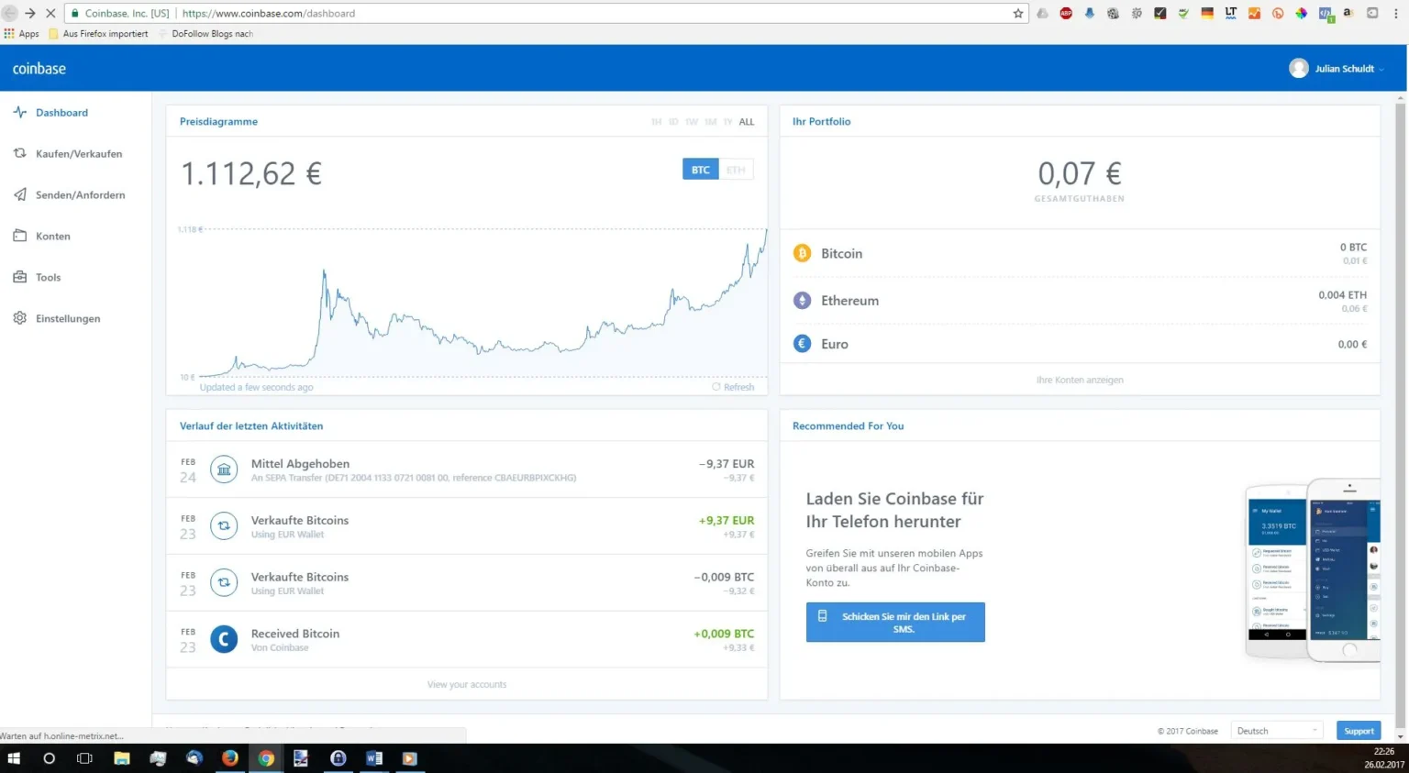Open the Ihre Konten anzeigen link

[1080, 379]
